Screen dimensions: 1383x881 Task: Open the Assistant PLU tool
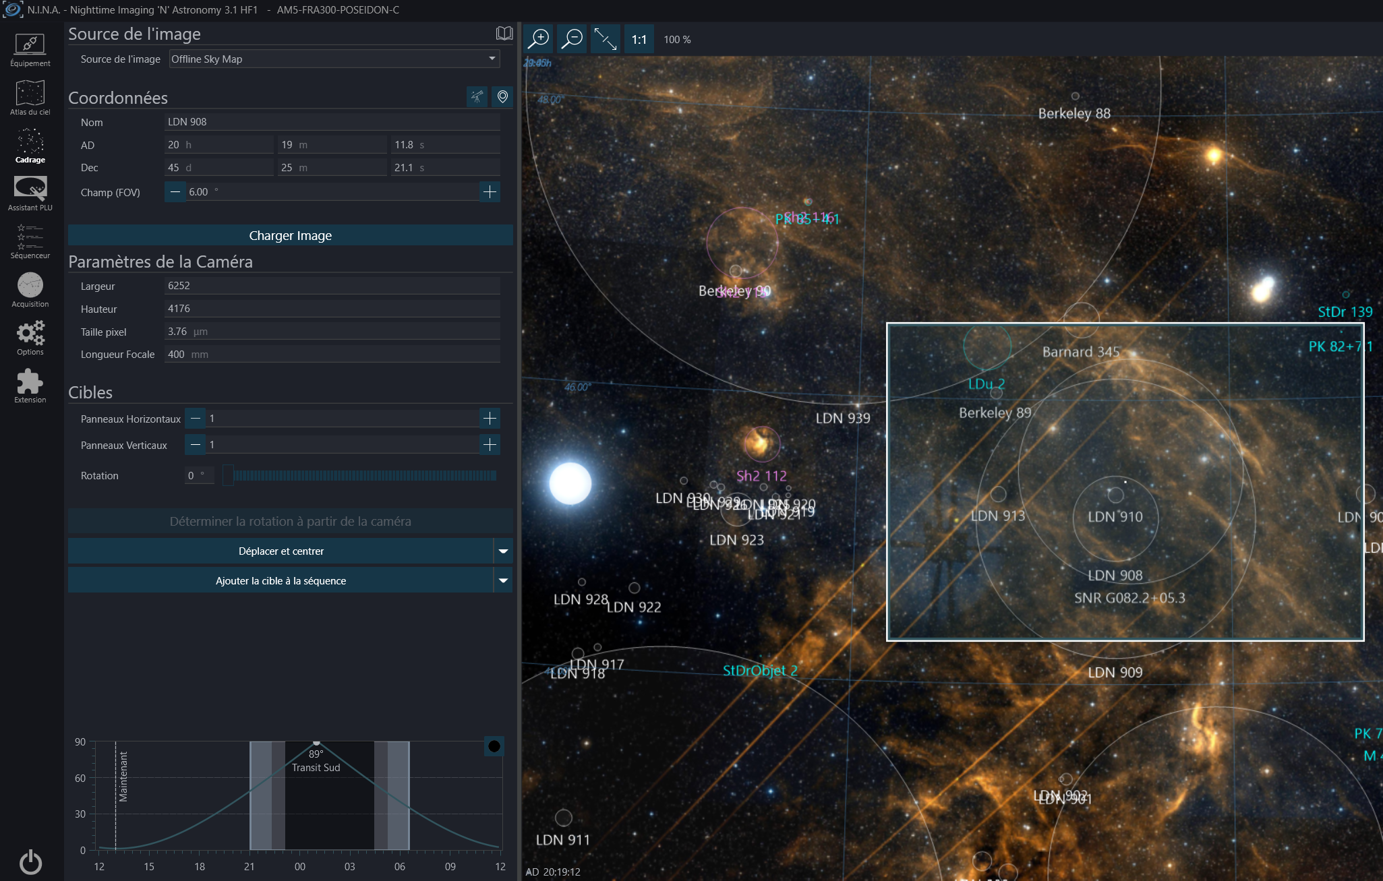click(x=30, y=193)
